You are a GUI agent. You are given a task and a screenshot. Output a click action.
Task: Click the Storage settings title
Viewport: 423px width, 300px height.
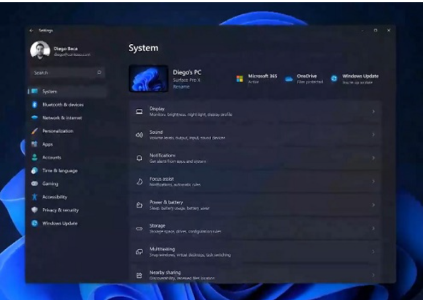click(x=157, y=225)
